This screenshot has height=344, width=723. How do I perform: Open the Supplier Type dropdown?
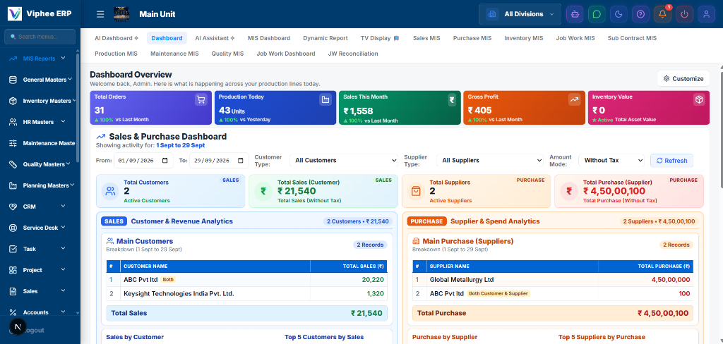pyautogui.click(x=490, y=160)
